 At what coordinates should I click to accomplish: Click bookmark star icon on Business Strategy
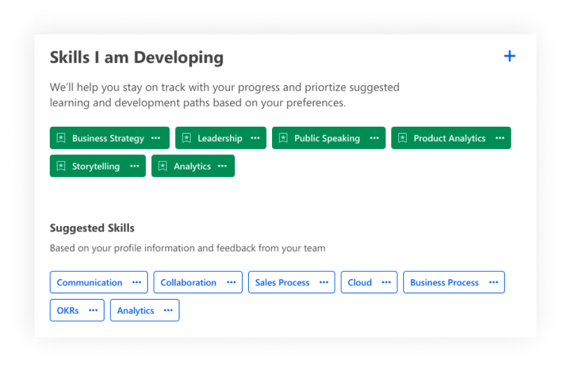(x=61, y=138)
